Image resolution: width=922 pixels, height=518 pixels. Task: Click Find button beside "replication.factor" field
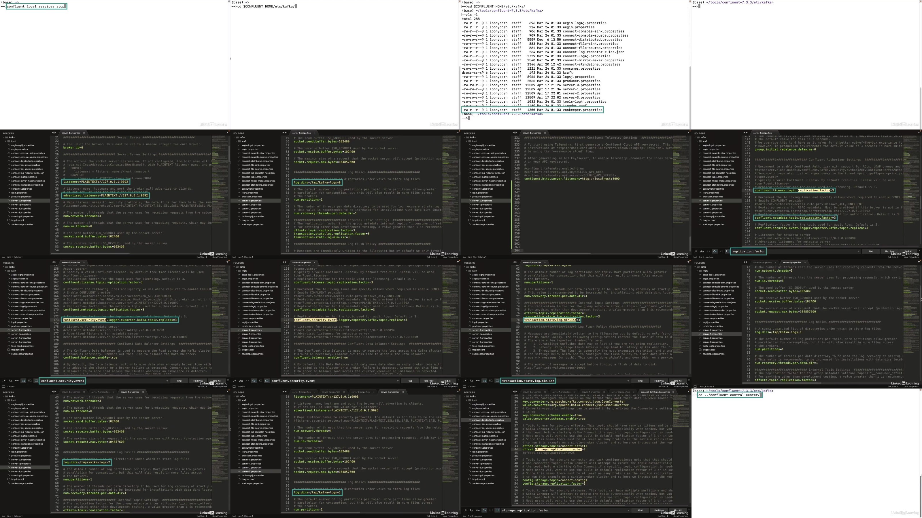pyautogui.click(x=871, y=251)
